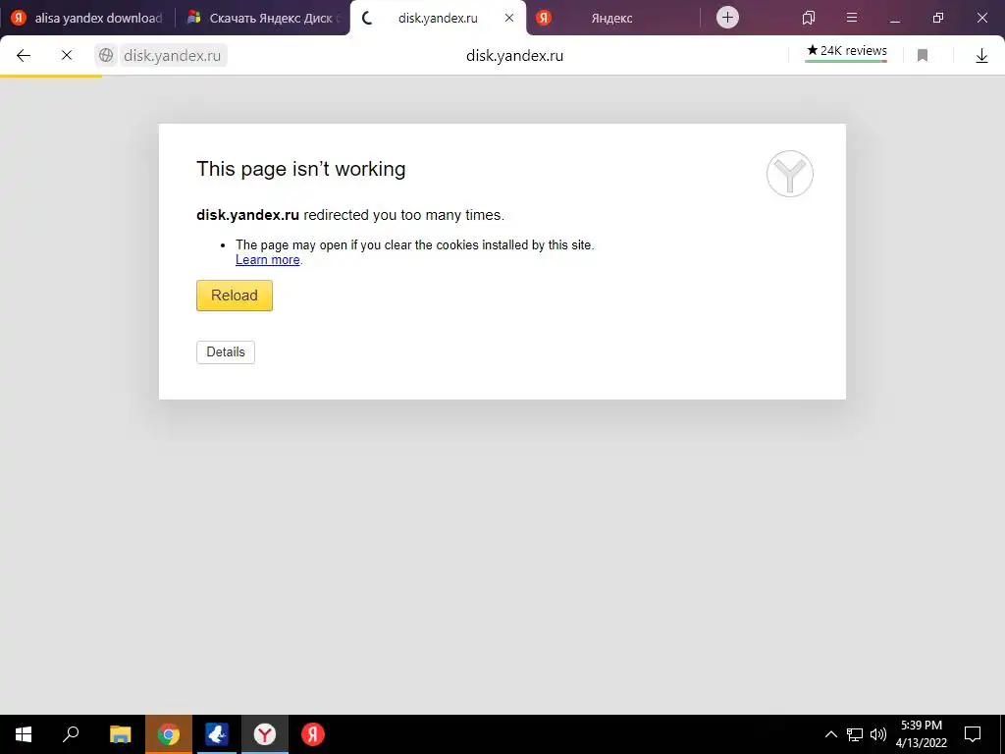Click the bold disk.yandex.ru error text
The width and height of the screenshot is (1005, 754).
247,215
